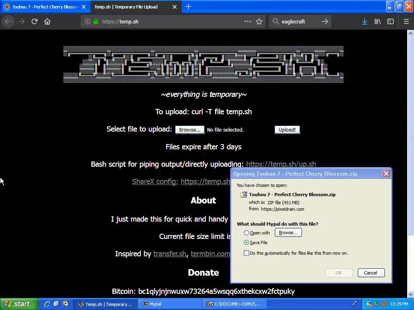Launch Internet Explorer from quick launch
Viewport: 414px width, 310px height.
[47, 304]
